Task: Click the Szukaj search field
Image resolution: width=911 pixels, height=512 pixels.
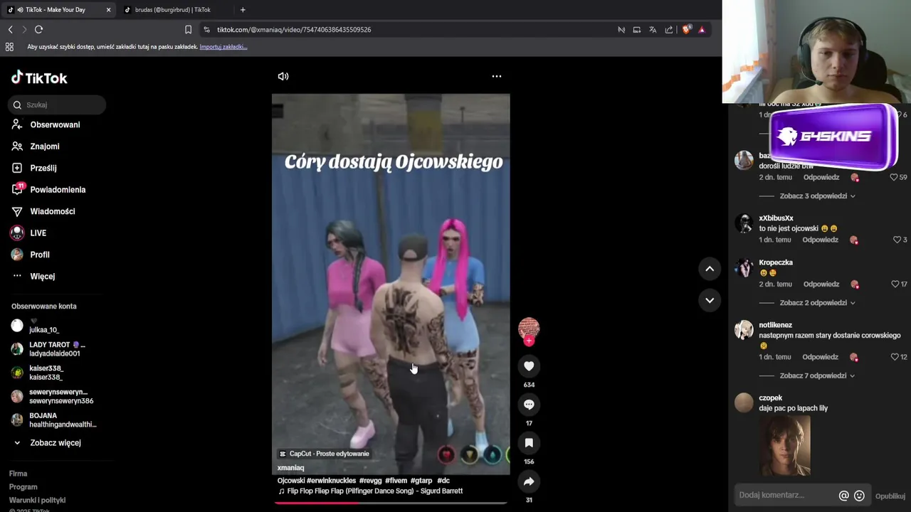Action: click(x=57, y=105)
